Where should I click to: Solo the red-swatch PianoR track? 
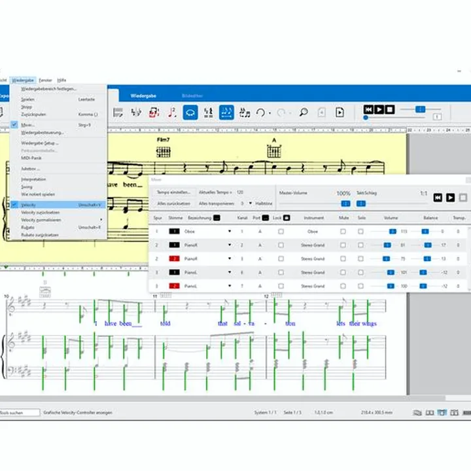pyautogui.click(x=360, y=258)
